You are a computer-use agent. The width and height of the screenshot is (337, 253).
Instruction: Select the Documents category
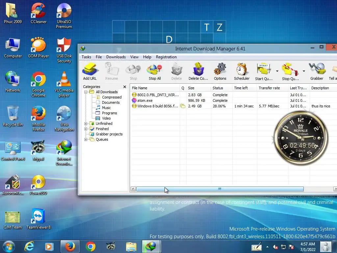(111, 102)
